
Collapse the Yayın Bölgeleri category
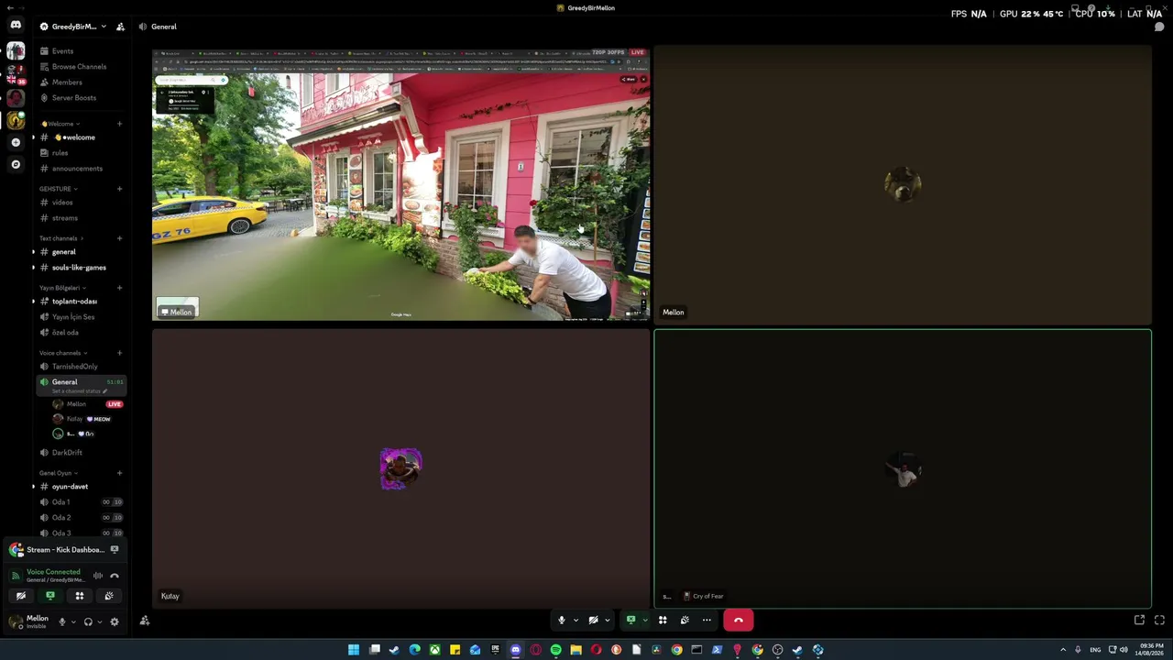click(x=62, y=288)
